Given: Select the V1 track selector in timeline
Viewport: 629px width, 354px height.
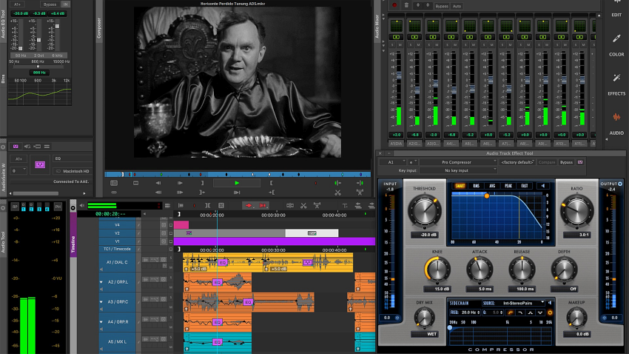Looking at the screenshot, I should click(117, 241).
